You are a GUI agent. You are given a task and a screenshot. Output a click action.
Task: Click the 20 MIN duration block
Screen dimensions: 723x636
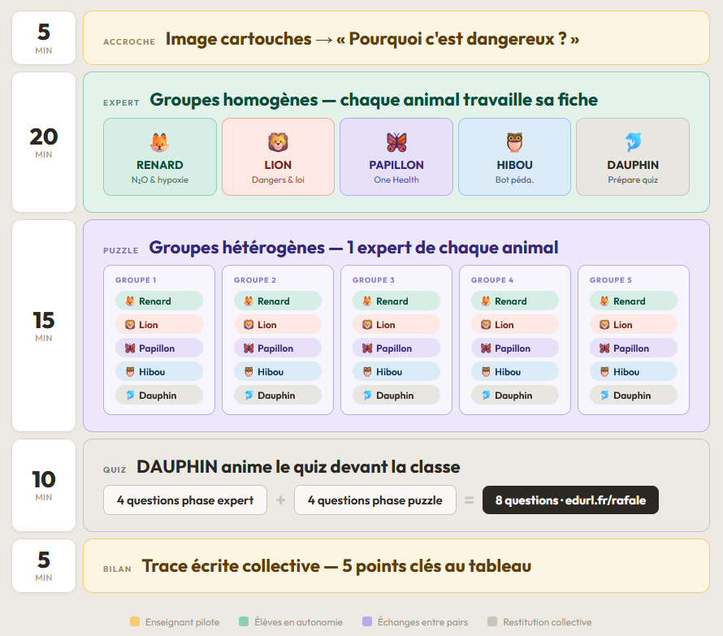click(x=43, y=142)
